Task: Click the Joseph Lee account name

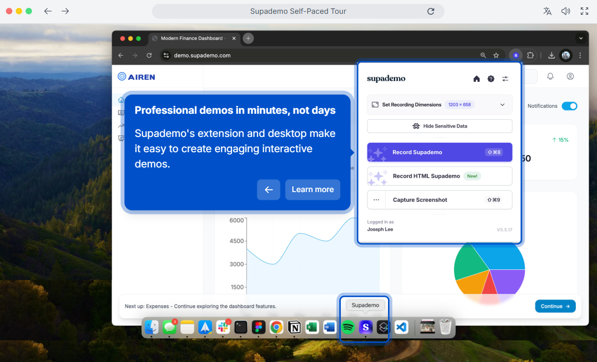Action: pyautogui.click(x=380, y=230)
